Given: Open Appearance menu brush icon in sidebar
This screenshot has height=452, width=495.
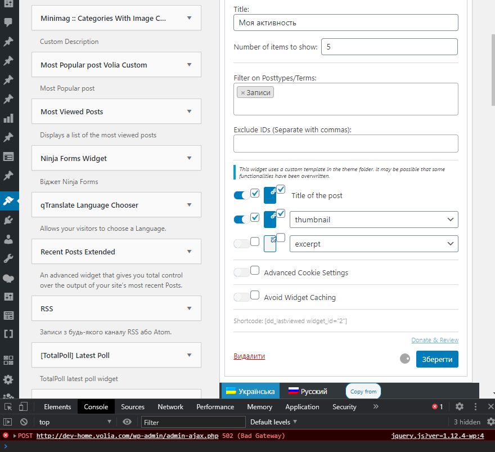Looking at the screenshot, I should pyautogui.click(x=8, y=200).
